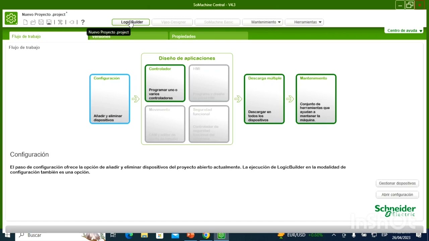
Task: Click the Schneider Electric logo
Action: click(395, 211)
